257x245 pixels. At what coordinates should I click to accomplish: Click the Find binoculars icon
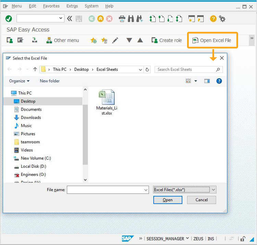pyautogui.click(x=131, y=19)
